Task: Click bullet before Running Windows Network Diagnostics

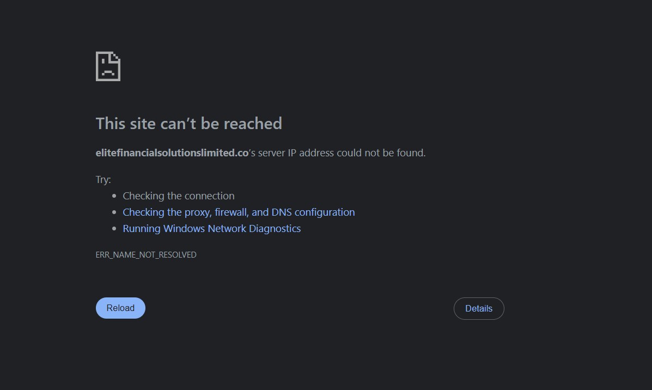Action: point(114,229)
